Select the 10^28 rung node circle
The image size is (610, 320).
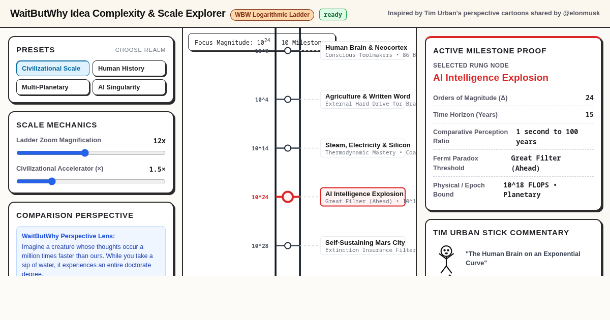pyautogui.click(x=288, y=246)
